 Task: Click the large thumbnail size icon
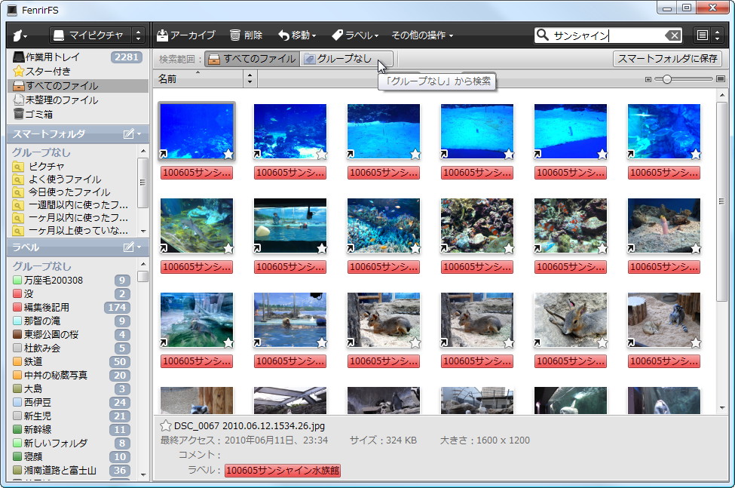coord(721,79)
